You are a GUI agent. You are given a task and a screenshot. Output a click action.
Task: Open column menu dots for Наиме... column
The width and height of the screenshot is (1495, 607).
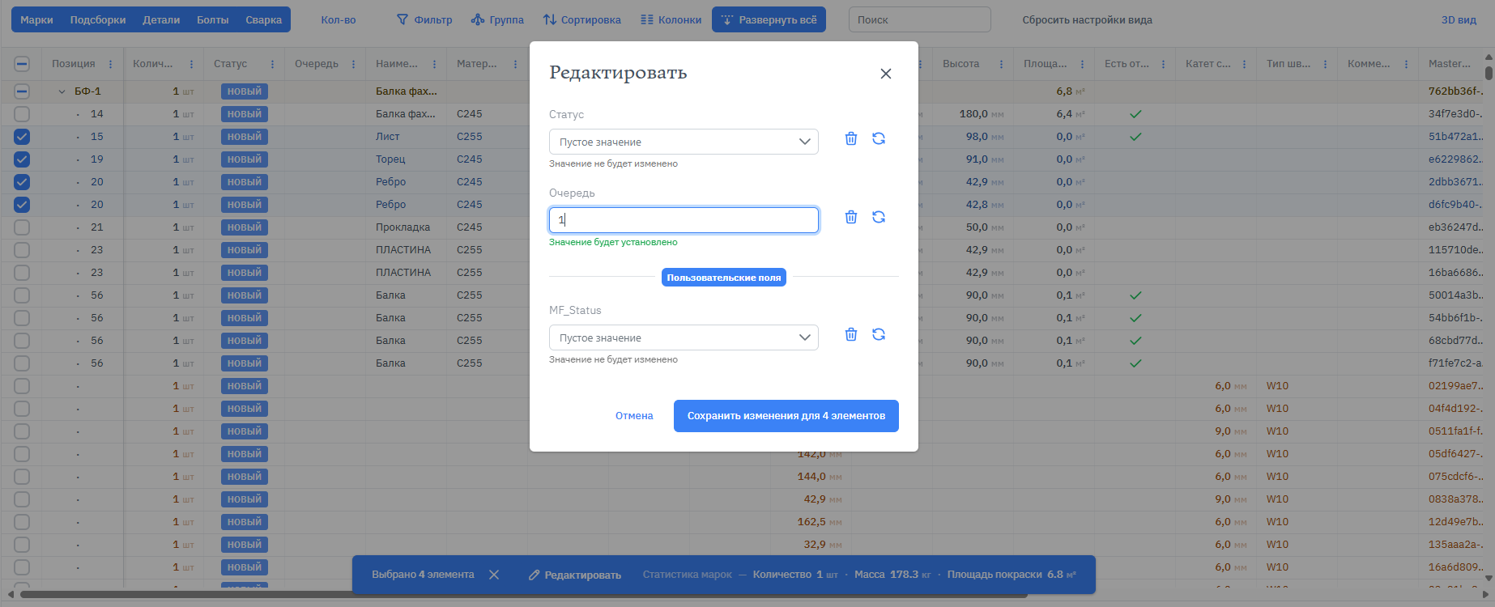point(434,64)
